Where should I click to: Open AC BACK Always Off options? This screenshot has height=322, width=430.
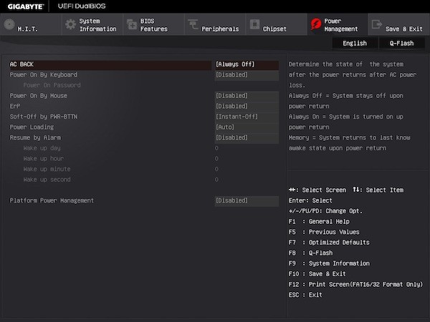pyautogui.click(x=247, y=64)
